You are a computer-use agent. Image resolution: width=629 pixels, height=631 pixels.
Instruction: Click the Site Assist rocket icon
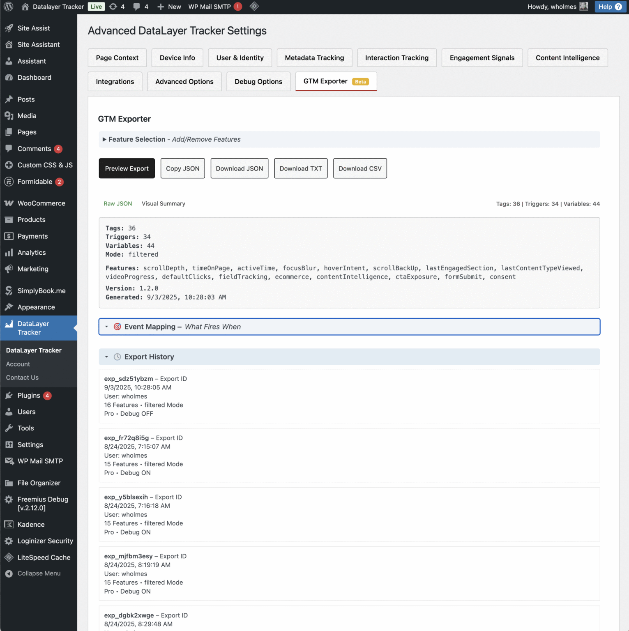(9, 28)
